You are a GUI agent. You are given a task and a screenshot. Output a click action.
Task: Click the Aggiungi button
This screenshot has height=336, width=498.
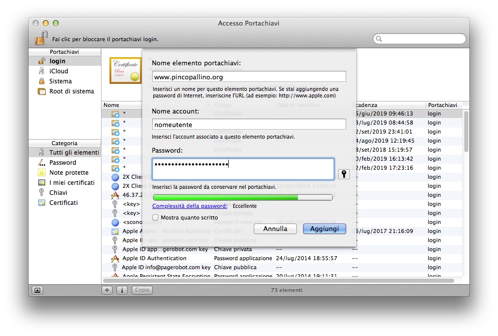324,229
